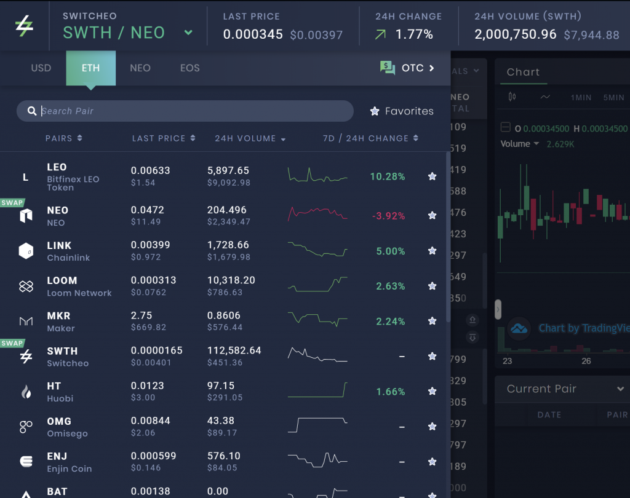
Task: Sort the list by Pairs column
Action: (x=64, y=138)
